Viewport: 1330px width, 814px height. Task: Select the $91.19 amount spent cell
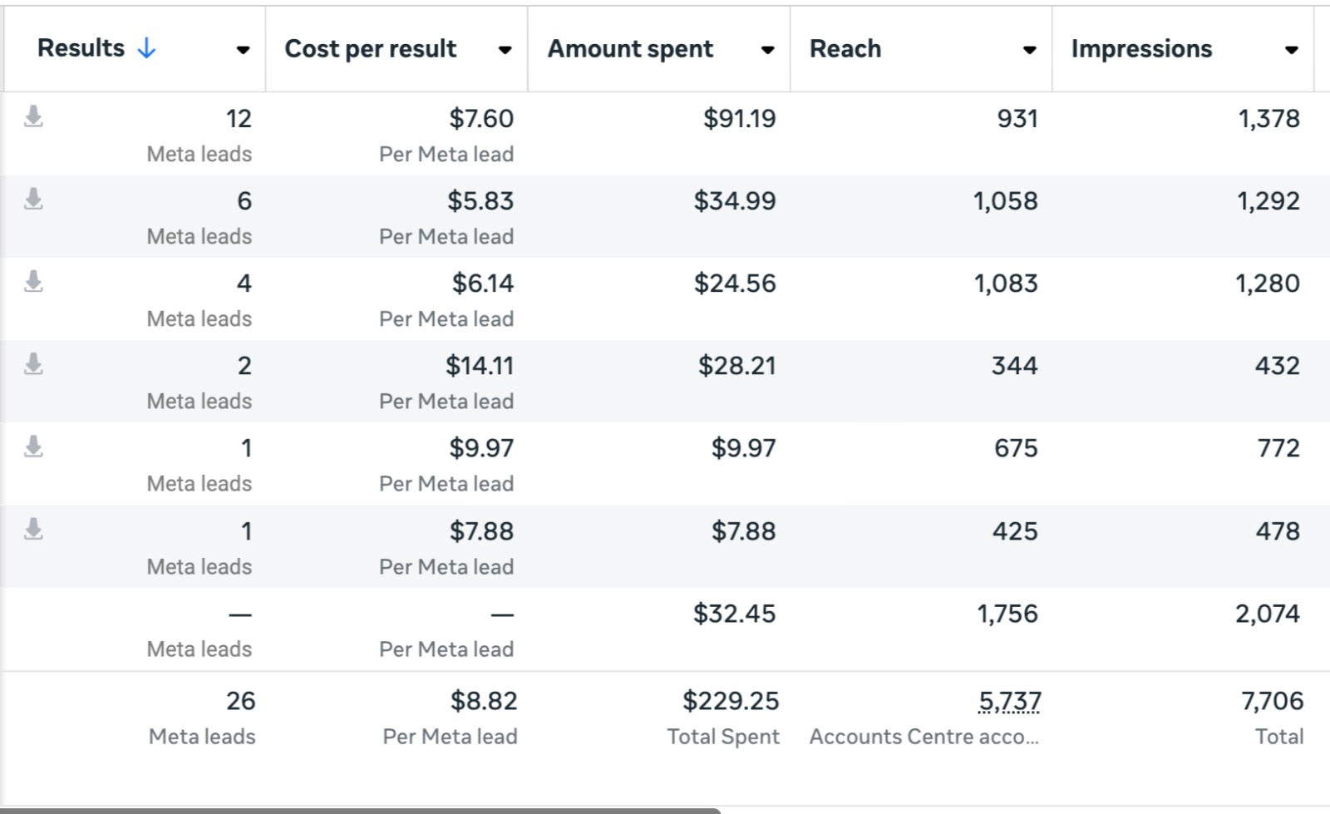click(739, 119)
